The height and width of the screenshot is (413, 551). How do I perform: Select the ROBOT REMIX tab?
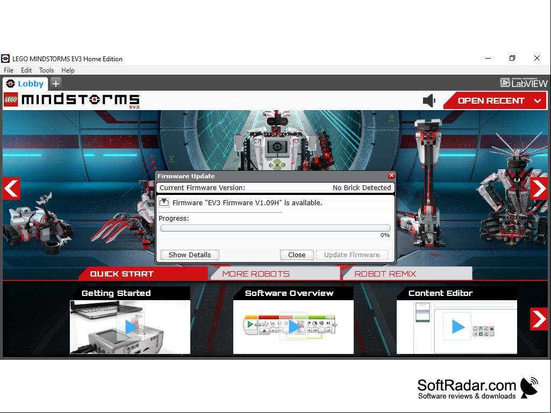tap(407, 273)
